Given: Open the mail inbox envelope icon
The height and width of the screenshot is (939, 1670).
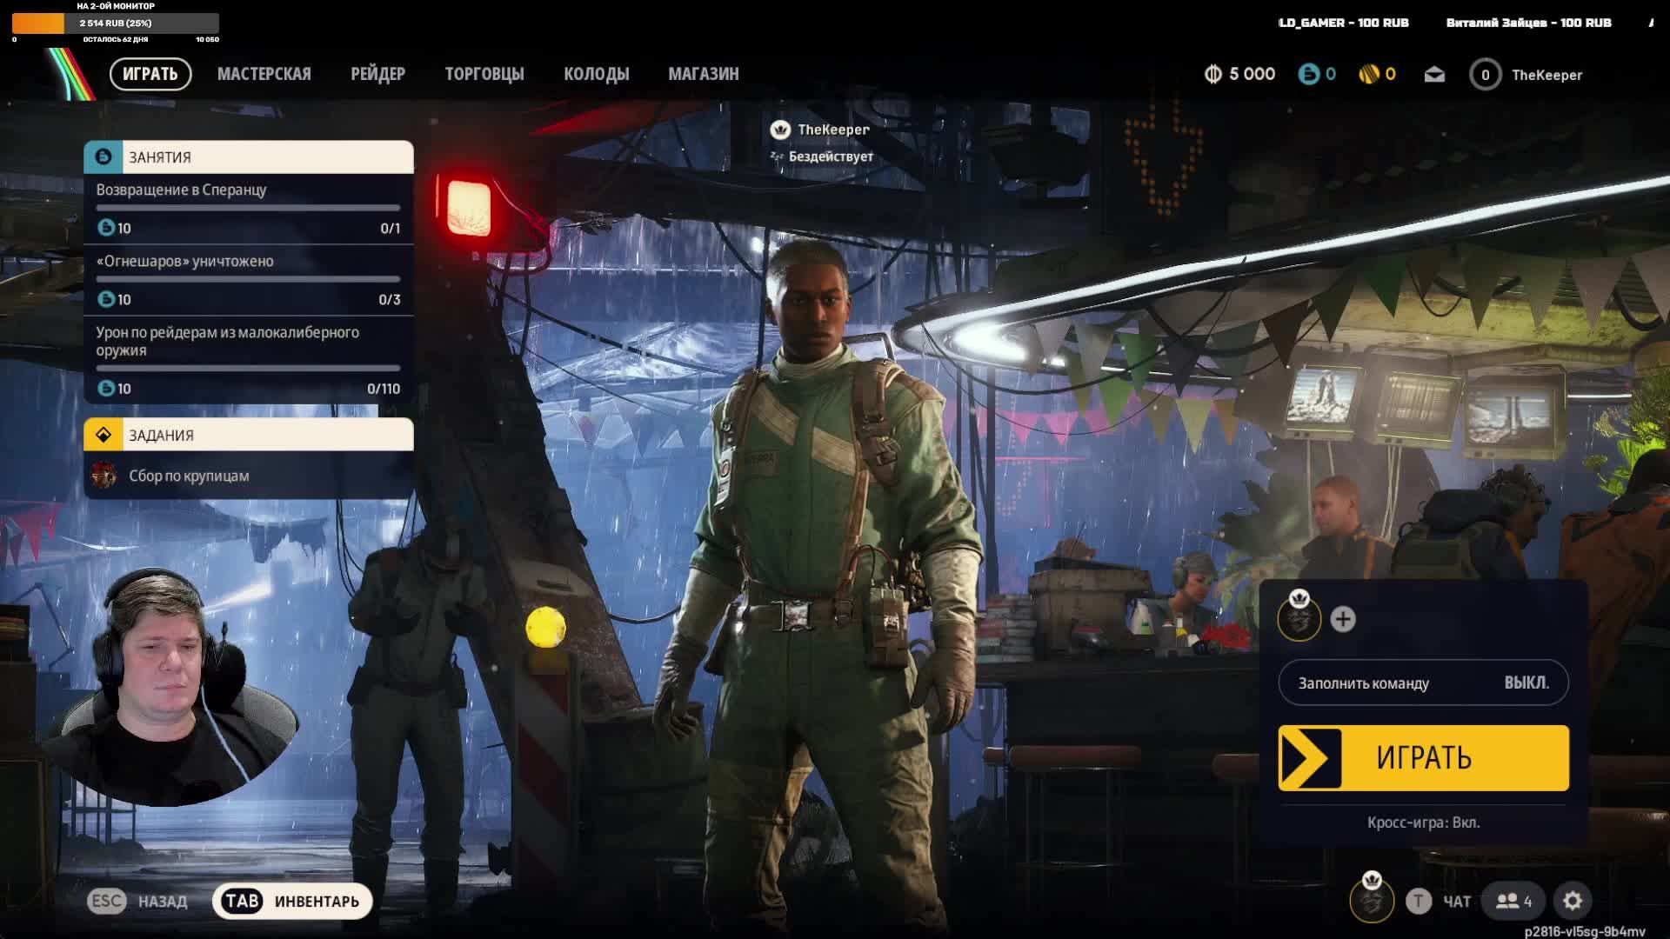Looking at the screenshot, I should (x=1434, y=75).
